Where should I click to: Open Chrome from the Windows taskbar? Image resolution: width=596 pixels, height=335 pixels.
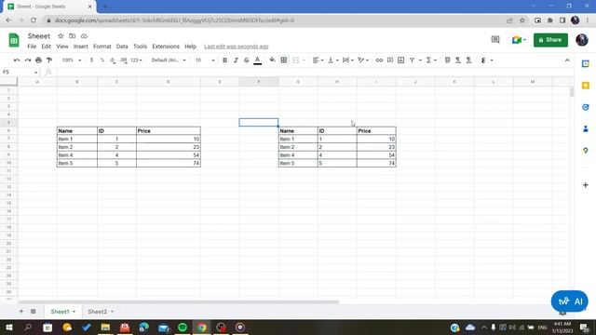pos(202,328)
